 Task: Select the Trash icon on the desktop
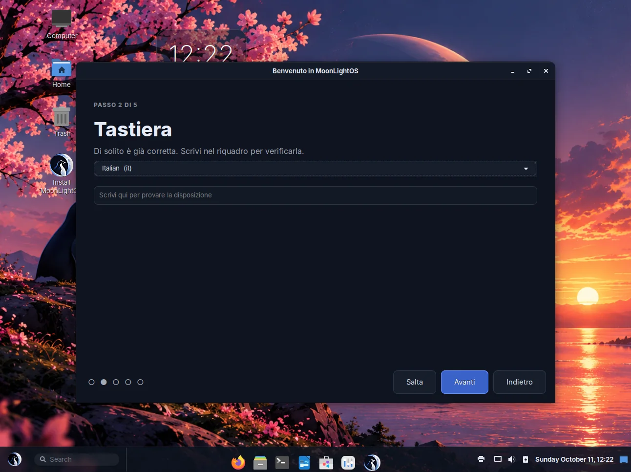point(62,122)
